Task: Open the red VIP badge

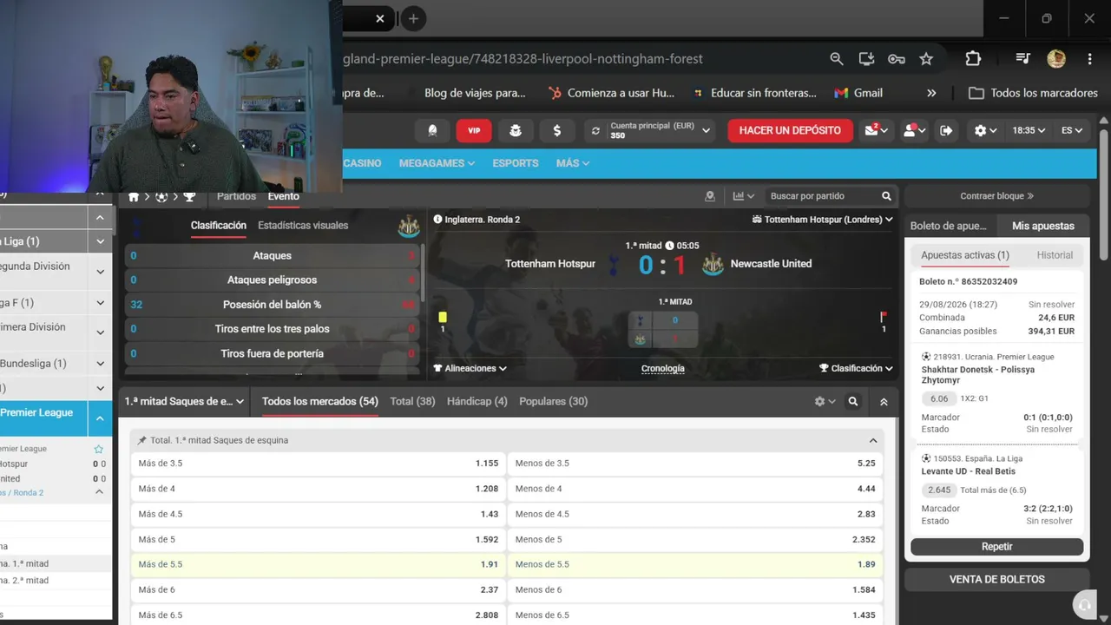Action: click(x=474, y=130)
